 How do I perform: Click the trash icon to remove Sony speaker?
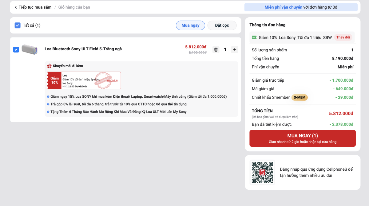click(216, 49)
